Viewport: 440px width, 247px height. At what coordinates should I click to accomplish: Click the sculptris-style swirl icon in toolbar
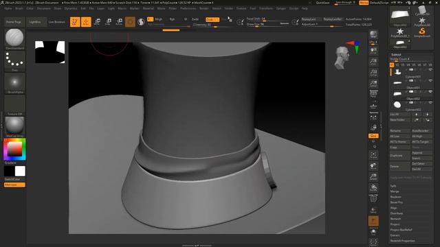(x=141, y=22)
